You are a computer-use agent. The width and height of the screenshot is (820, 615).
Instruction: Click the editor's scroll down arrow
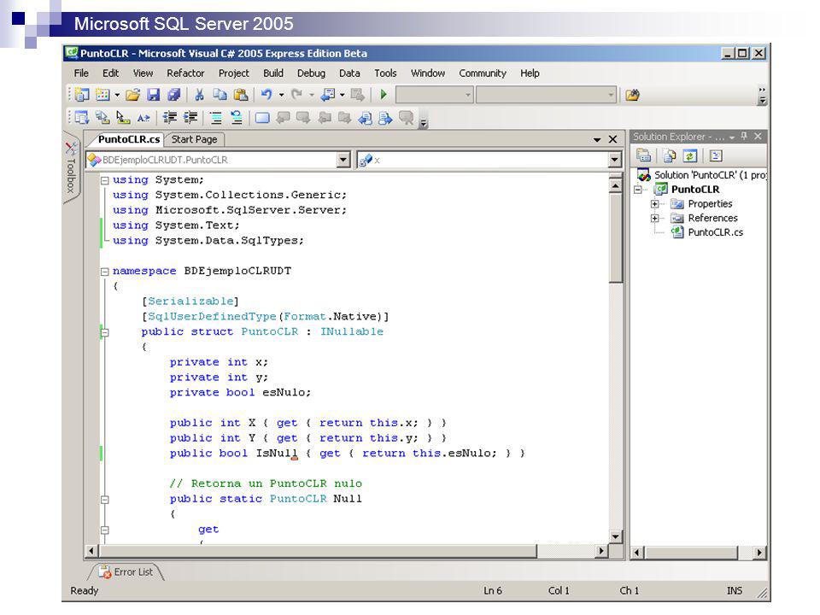click(x=616, y=536)
